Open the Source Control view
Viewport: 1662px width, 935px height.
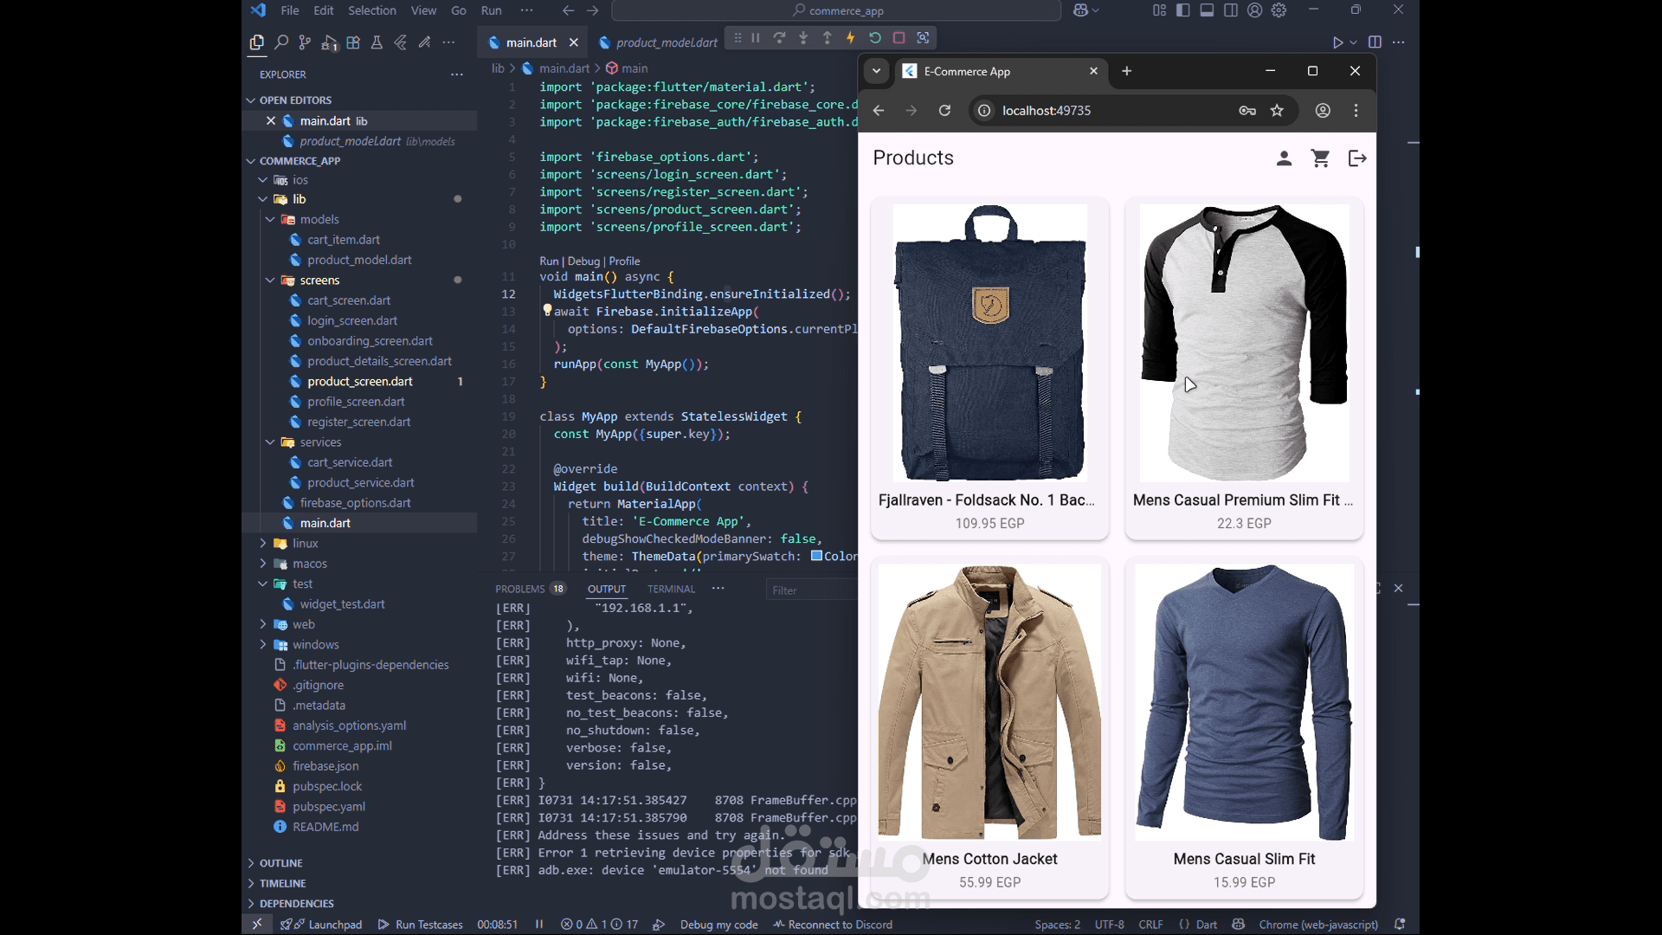point(304,42)
